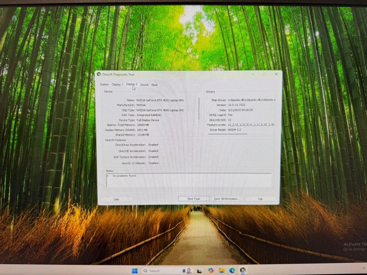Minimize the DirectX Diagnostic Tool window
The height and width of the screenshot is (275, 367).
[x=253, y=74]
